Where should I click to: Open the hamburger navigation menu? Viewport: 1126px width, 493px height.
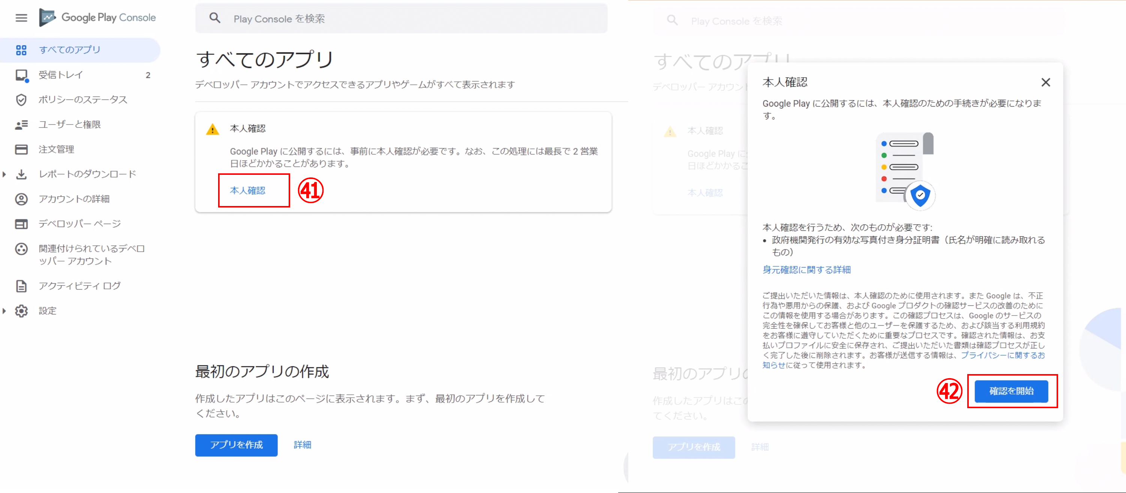pyautogui.click(x=21, y=18)
